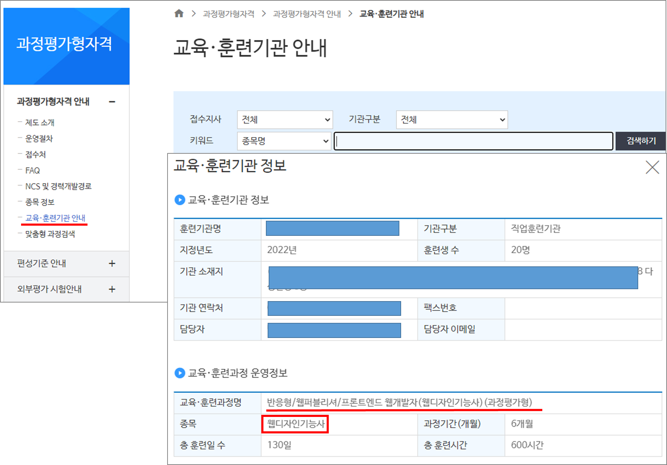The image size is (667, 465).
Task: Go to the home page via house icon
Action: 179,14
